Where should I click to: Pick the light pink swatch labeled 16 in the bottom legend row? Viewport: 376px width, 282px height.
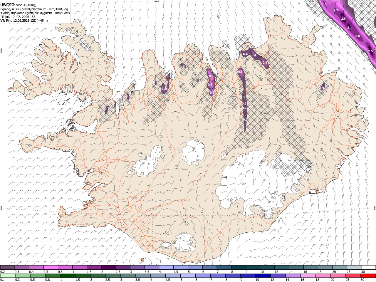(308, 276)
